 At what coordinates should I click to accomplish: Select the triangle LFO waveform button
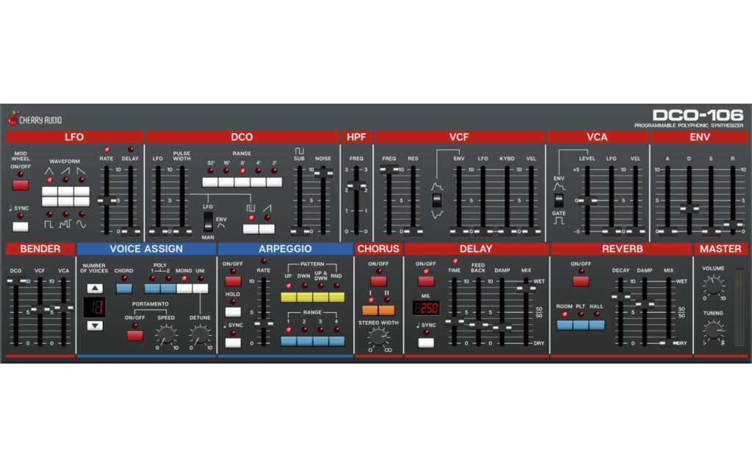(x=49, y=192)
